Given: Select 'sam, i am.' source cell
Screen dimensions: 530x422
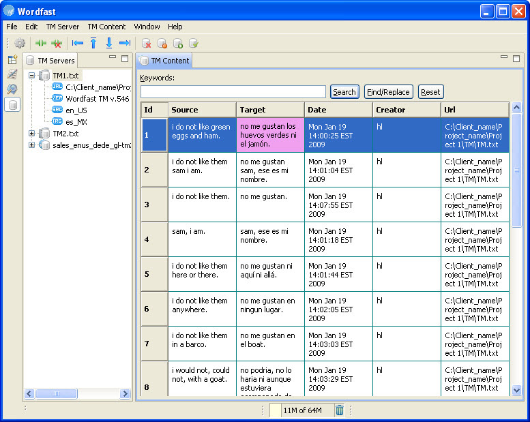Looking at the screenshot, I should pyautogui.click(x=202, y=239).
